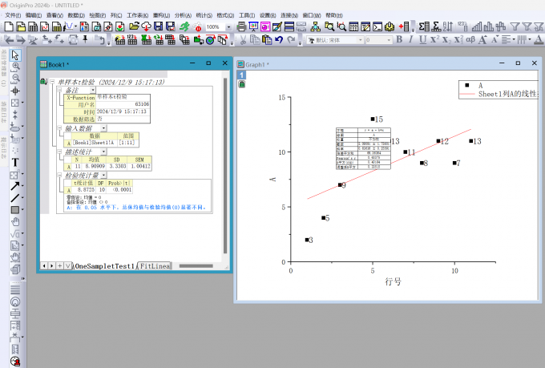The height and width of the screenshot is (368, 545).
Task: Select the OneSampleTest1 sheet tab
Action: tap(105, 266)
